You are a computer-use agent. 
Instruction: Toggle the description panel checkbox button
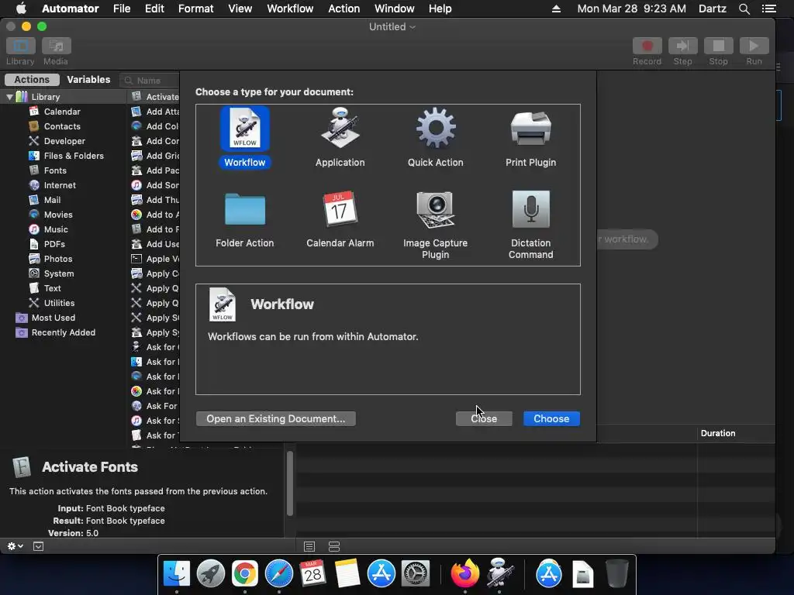coord(39,546)
